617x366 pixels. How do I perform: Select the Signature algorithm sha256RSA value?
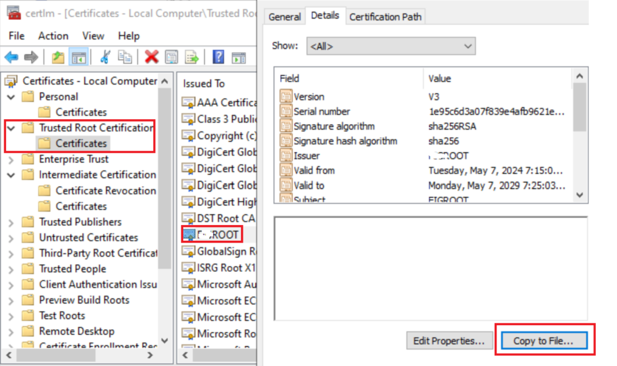tap(452, 126)
